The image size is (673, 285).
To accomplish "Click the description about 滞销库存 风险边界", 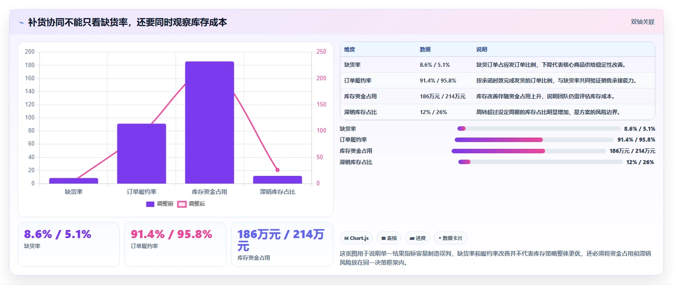I will coord(549,112).
